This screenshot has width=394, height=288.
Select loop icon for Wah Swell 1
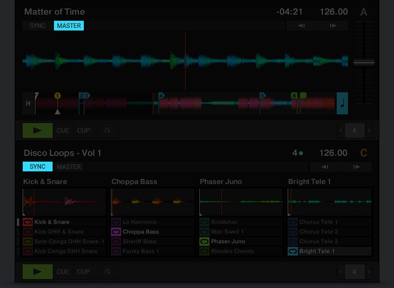click(x=204, y=232)
